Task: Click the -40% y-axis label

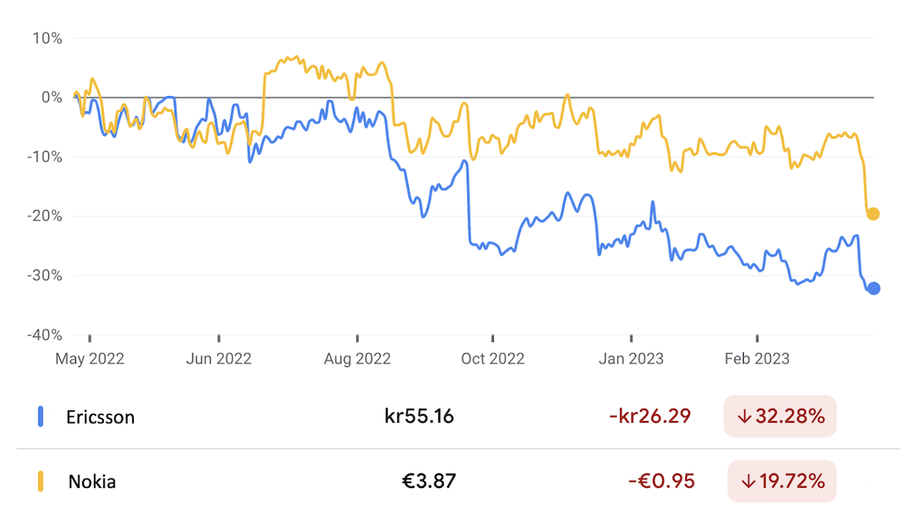Action: click(x=46, y=335)
